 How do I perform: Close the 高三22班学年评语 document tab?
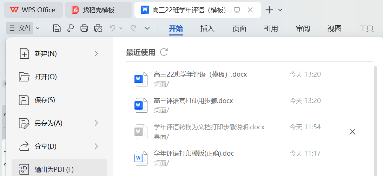click(x=250, y=10)
